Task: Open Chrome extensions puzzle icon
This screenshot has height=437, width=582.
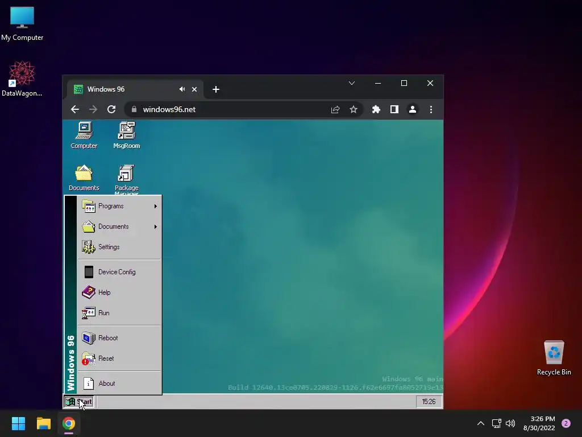Action: (x=376, y=109)
